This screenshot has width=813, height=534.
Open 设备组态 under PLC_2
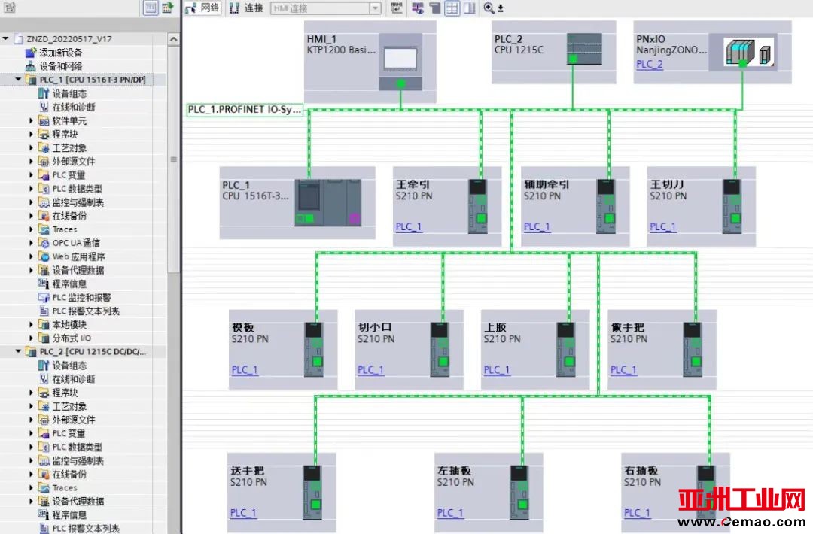tap(69, 365)
